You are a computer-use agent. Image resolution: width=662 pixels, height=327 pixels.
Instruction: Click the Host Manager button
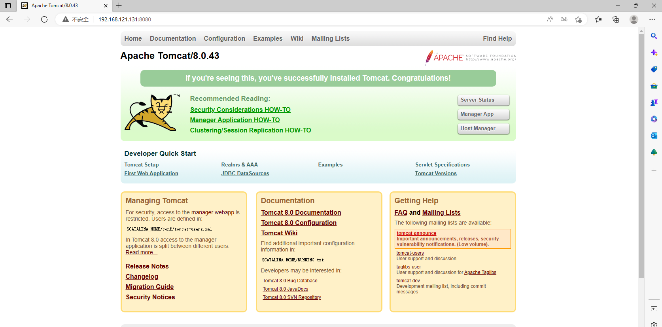(483, 129)
